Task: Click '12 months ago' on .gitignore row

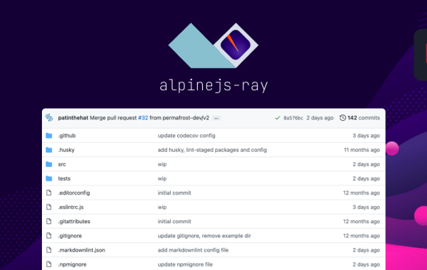Action: [x=362, y=236]
